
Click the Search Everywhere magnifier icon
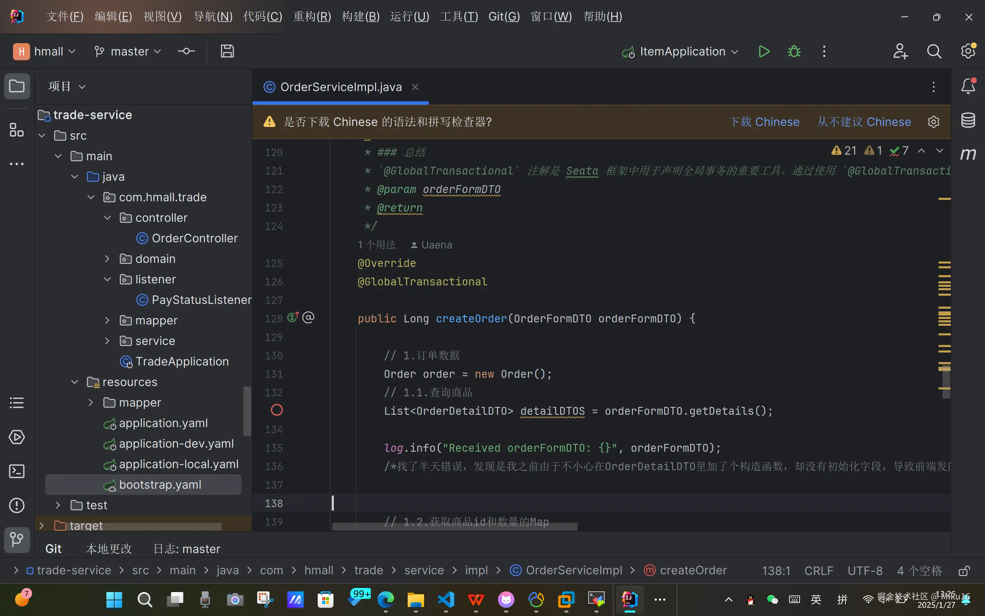pos(934,52)
